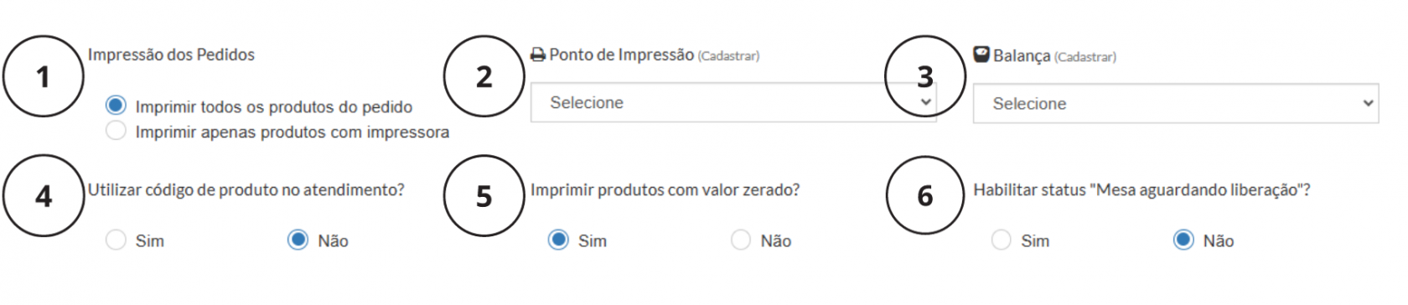The width and height of the screenshot is (1408, 305).
Task: Click the scale icon beside Balança
Action: click(x=981, y=54)
